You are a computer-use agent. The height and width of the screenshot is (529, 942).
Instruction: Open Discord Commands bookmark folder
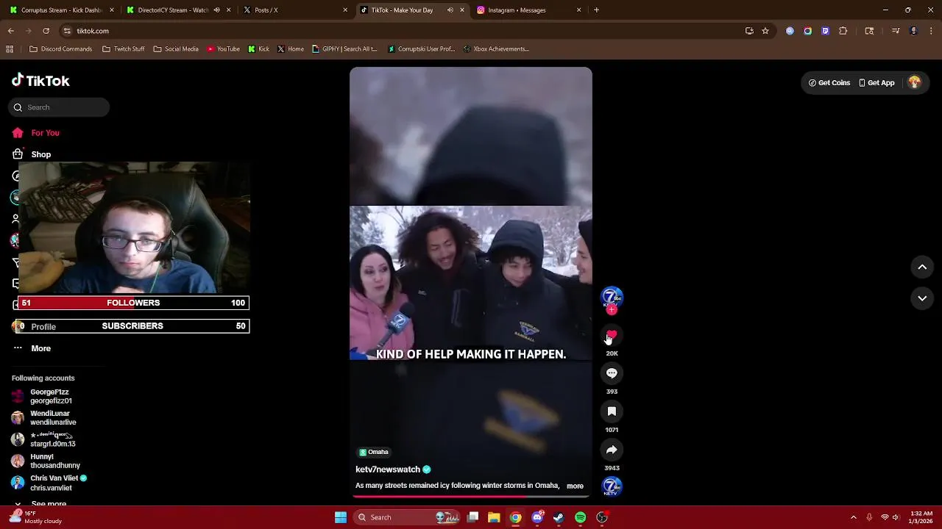[x=61, y=49]
